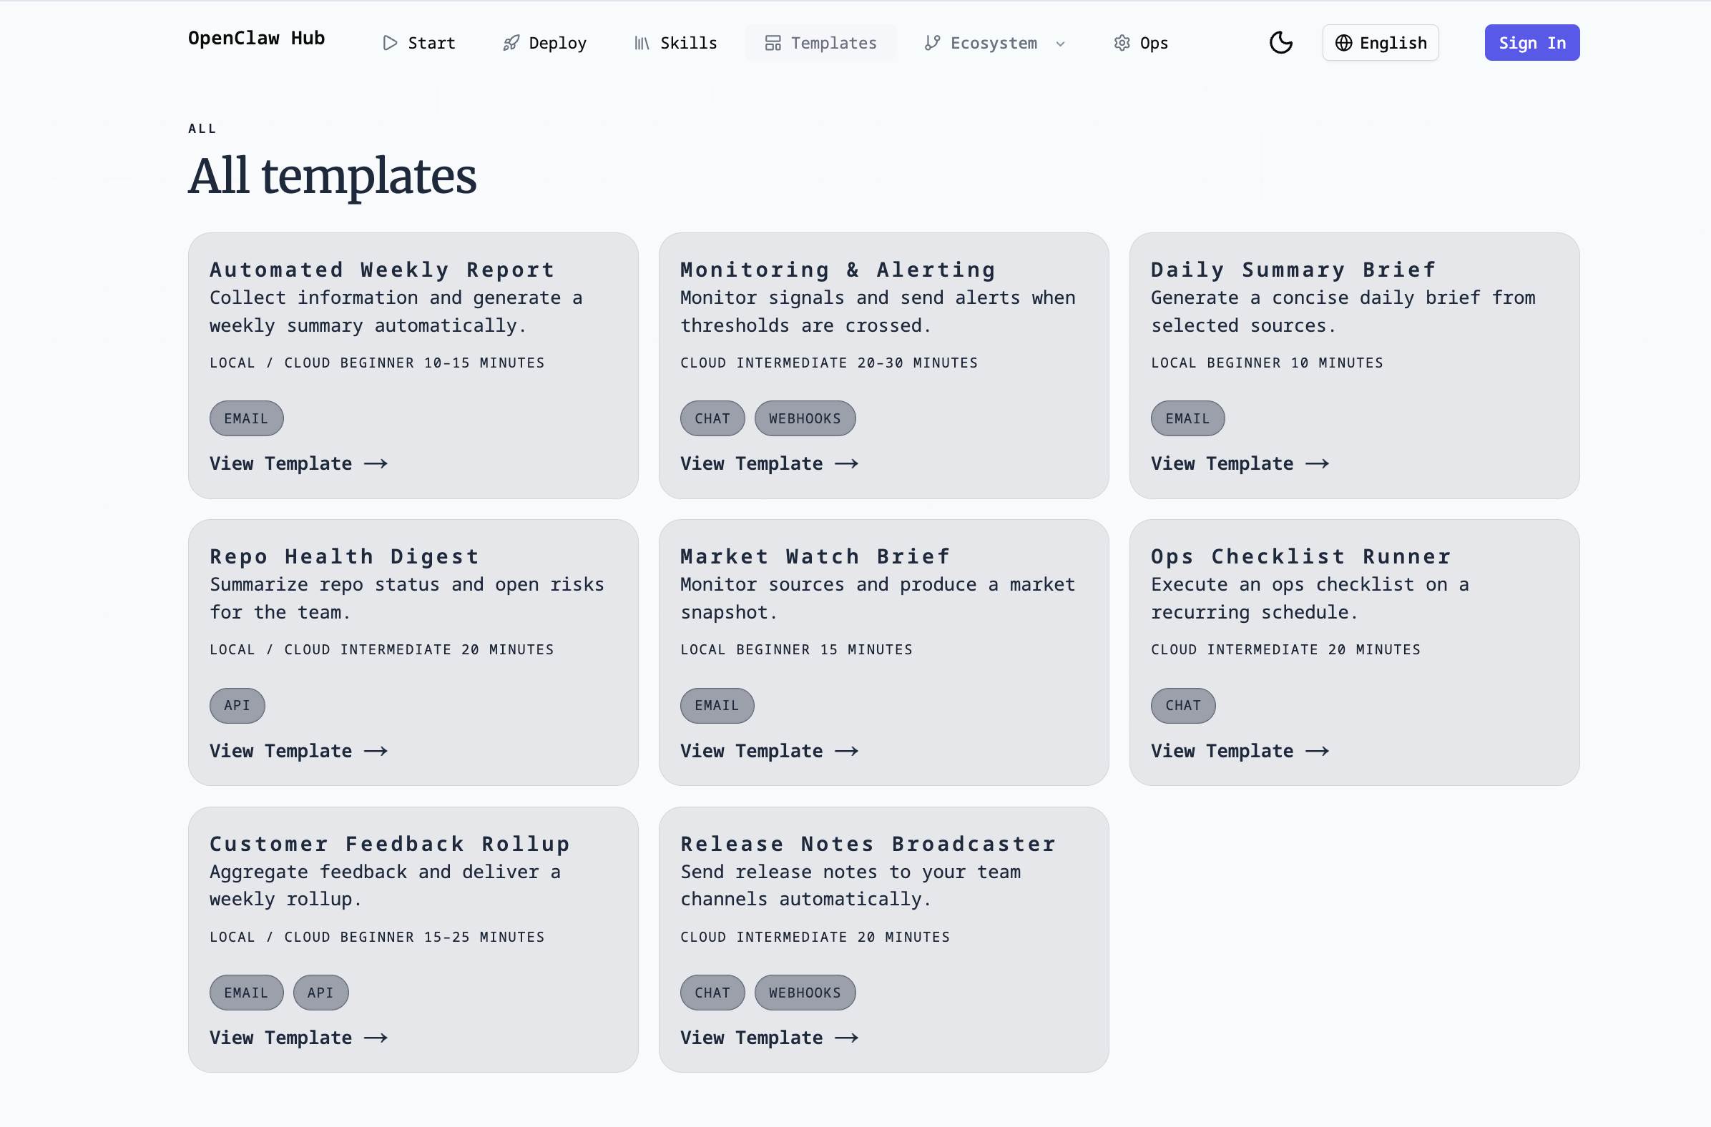This screenshot has height=1127, width=1711.
Task: Toggle dark mode with the moon icon
Action: click(1282, 42)
